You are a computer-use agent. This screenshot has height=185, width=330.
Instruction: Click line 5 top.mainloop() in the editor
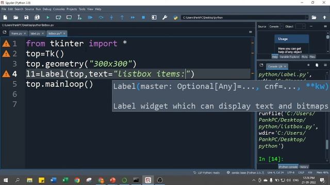(x=59, y=84)
